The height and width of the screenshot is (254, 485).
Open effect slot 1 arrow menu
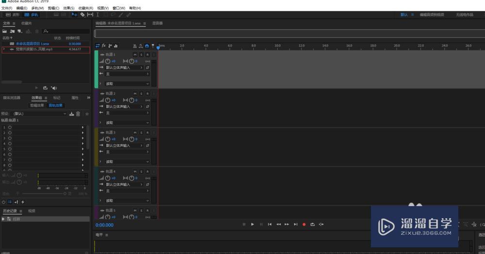coord(82,127)
